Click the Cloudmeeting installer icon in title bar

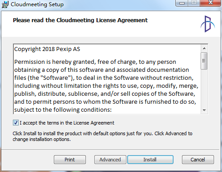pos(5,4)
